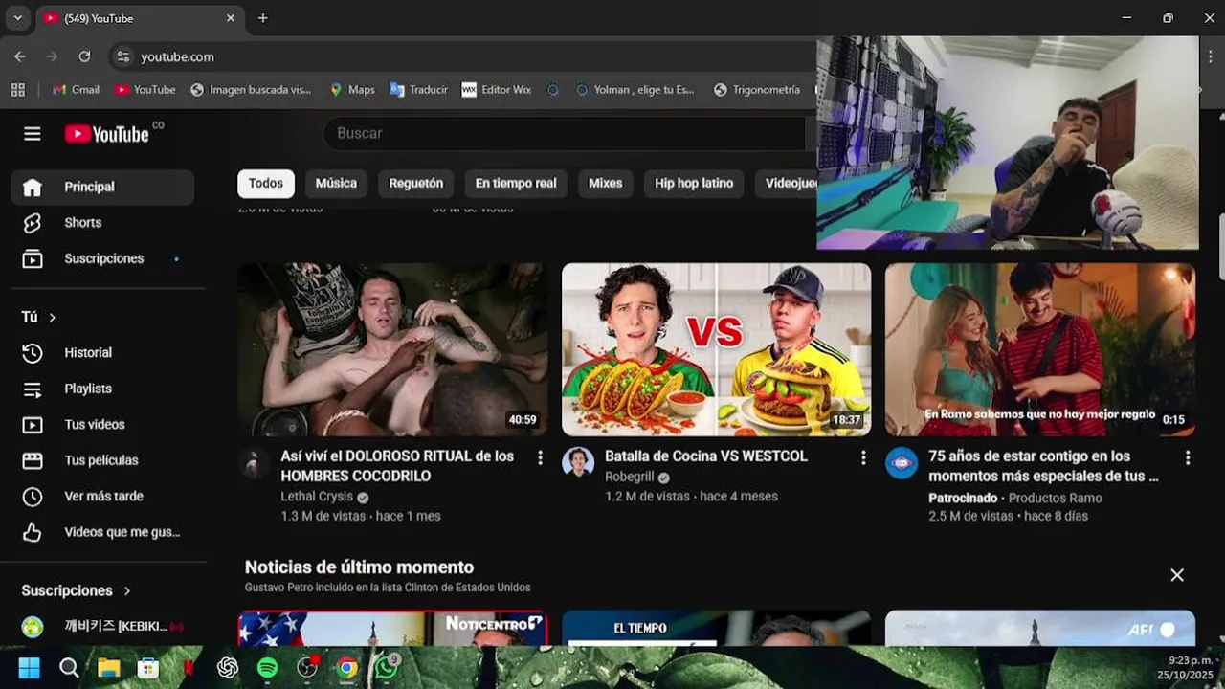Select Hip hop latino chip
Screen dimensions: 1225x689
coord(694,183)
